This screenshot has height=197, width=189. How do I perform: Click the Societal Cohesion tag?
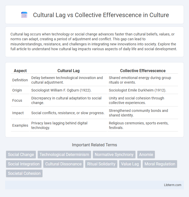24,173
